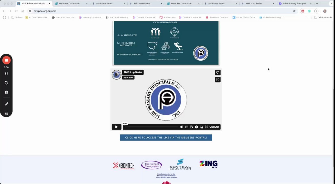Open the Xenontech sponsor logo

(124, 166)
